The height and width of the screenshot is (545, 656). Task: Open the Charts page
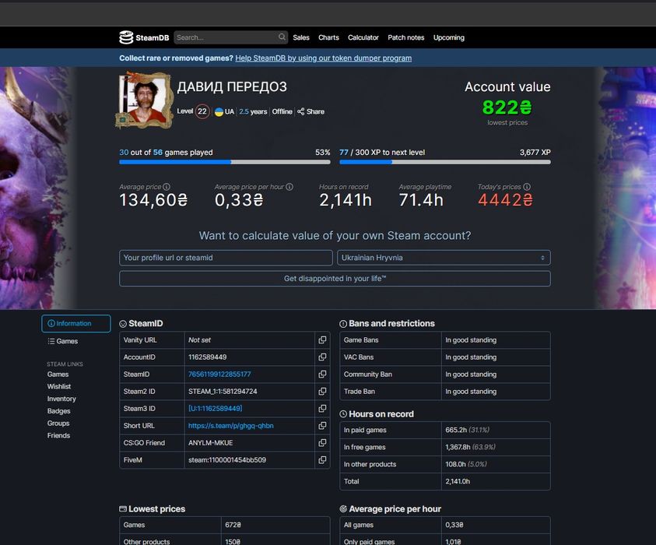point(328,37)
